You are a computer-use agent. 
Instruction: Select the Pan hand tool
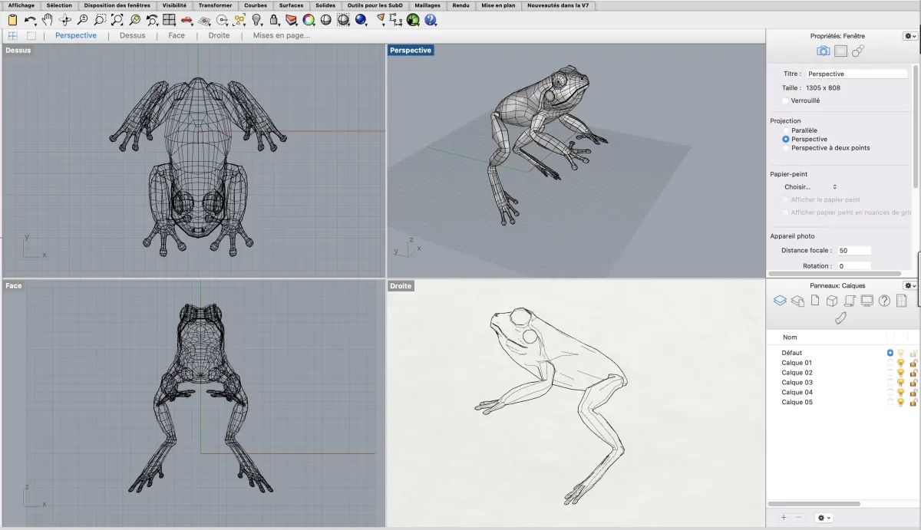[x=48, y=19]
